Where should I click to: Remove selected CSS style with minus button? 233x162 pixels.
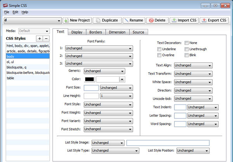46,39
